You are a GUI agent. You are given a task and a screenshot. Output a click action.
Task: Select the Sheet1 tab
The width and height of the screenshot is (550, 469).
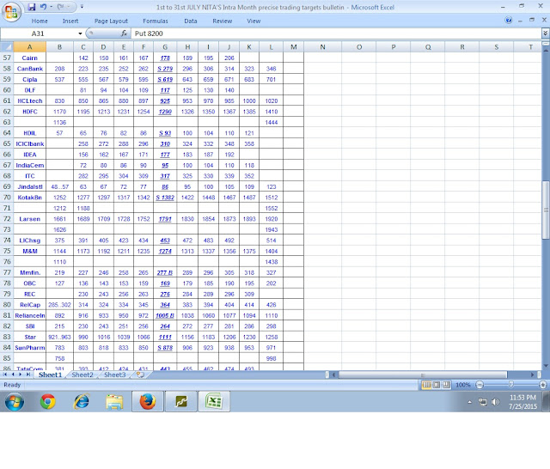click(50, 375)
